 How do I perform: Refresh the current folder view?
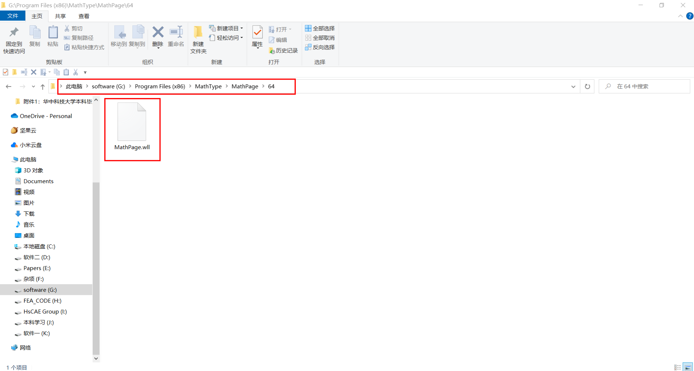click(x=587, y=87)
